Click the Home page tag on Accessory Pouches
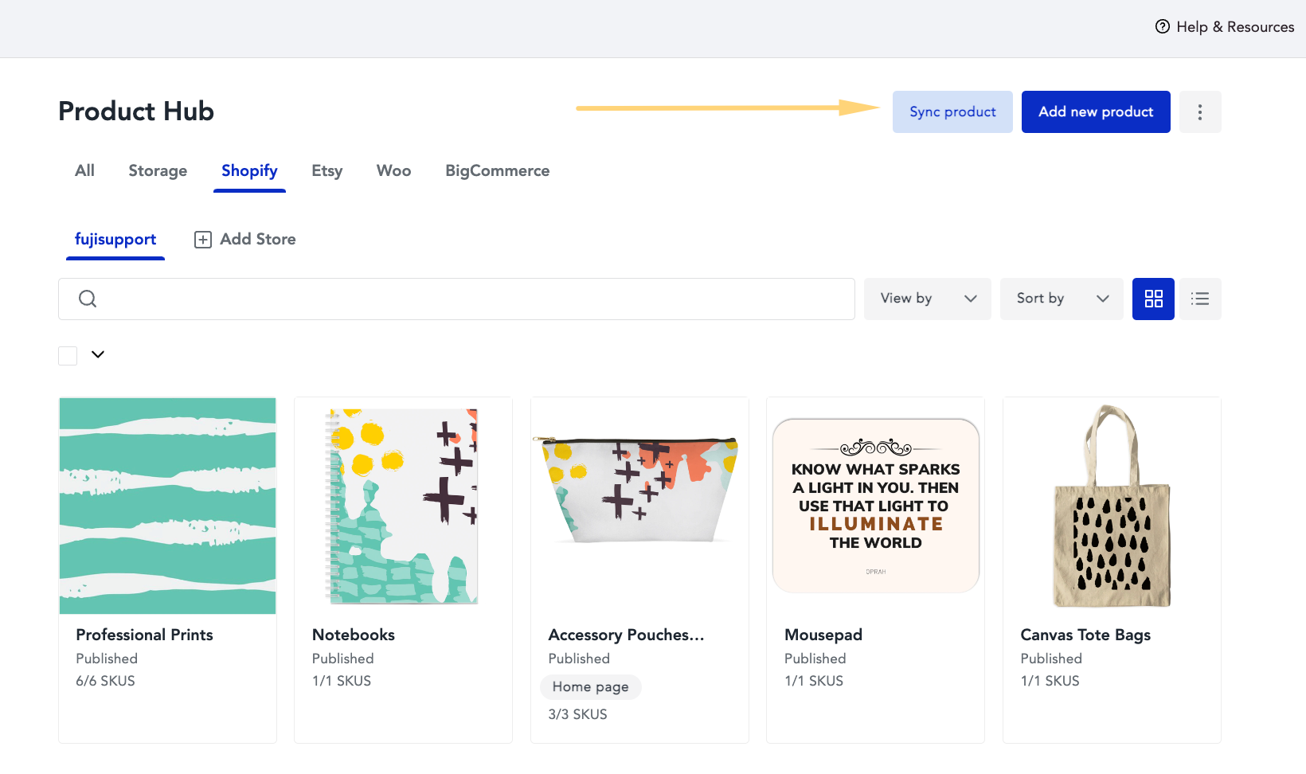Viewport: 1306px width, 774px height. 590,687
